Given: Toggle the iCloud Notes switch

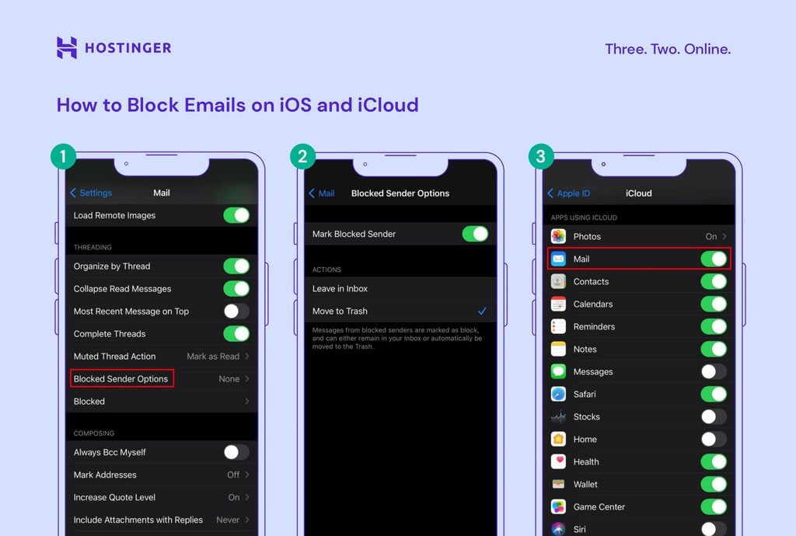Looking at the screenshot, I should pos(714,349).
